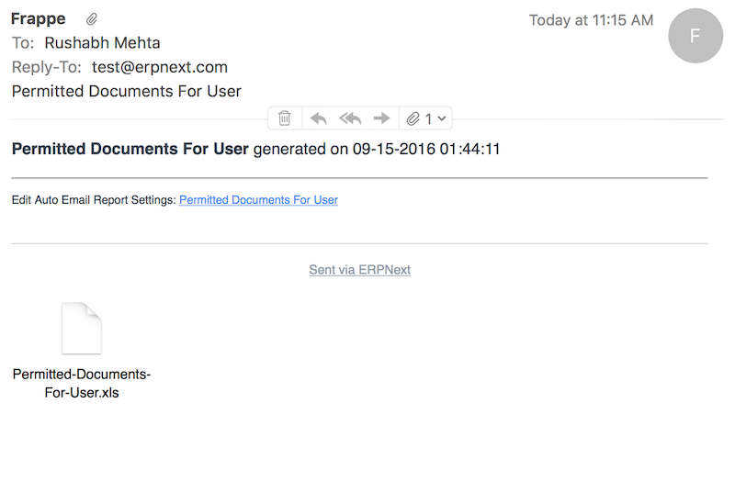Click the paperclip icon beside Frappe
Image resolution: width=735 pixels, height=493 pixels.
tap(91, 19)
